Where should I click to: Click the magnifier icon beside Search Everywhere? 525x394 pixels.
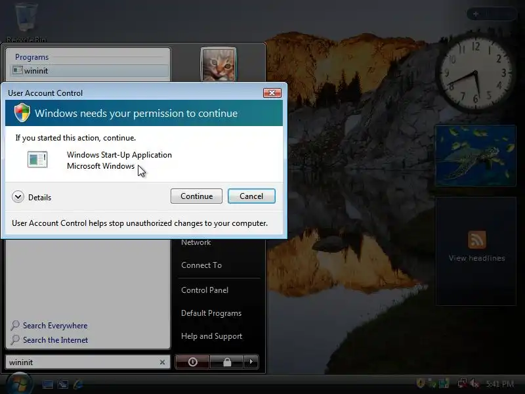click(x=15, y=325)
